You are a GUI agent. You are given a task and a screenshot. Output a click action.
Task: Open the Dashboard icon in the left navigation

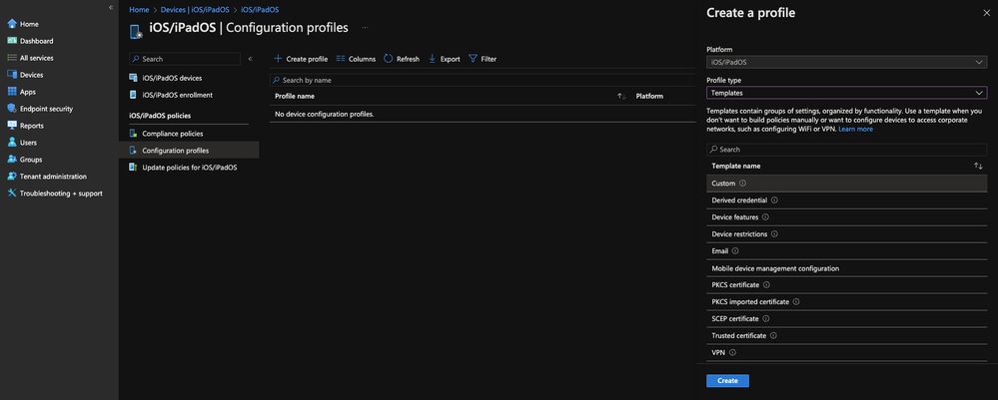coord(11,41)
